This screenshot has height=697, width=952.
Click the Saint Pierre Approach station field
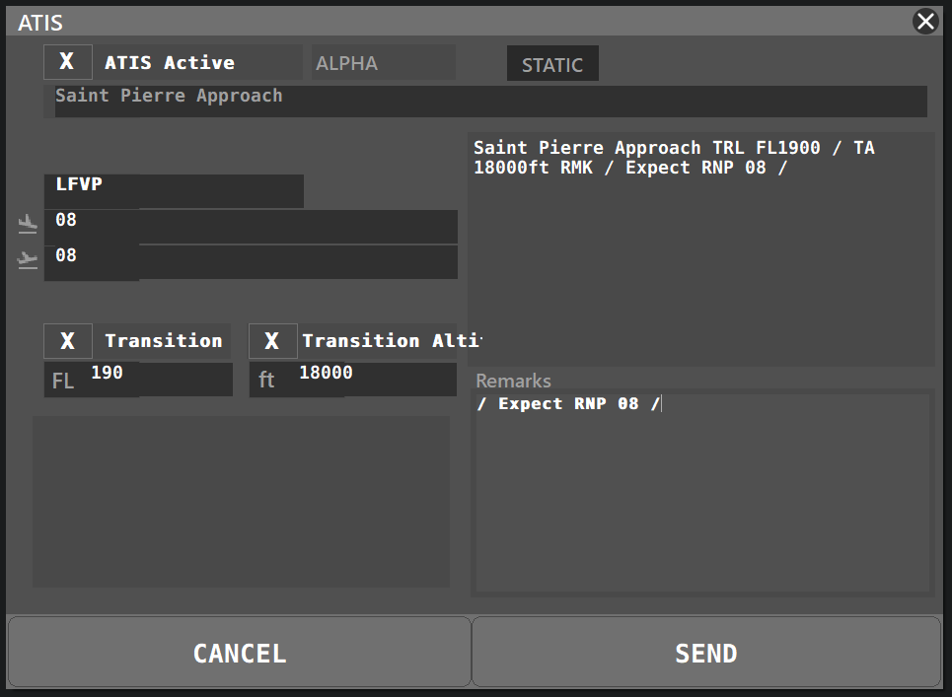489,101
